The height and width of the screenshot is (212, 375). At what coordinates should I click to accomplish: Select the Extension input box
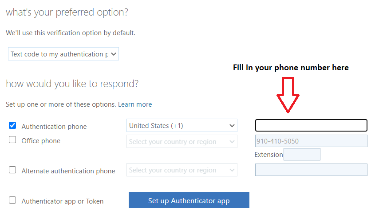point(302,155)
